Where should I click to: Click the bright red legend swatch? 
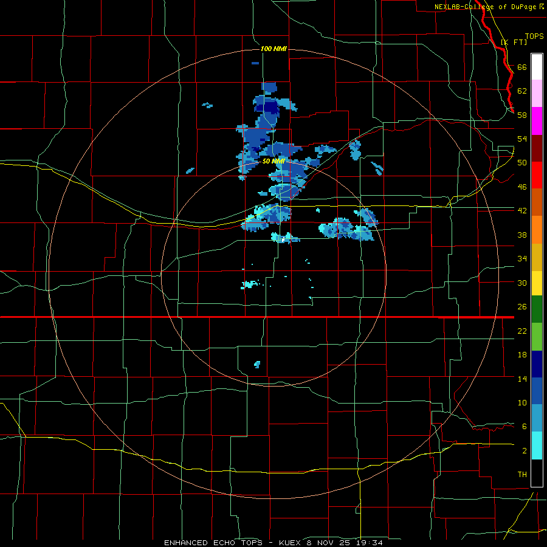(x=537, y=175)
